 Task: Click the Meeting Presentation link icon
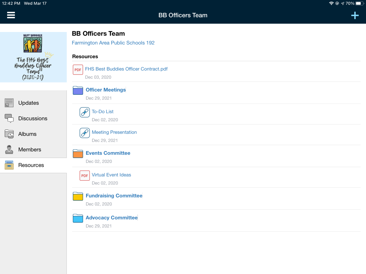pos(85,133)
